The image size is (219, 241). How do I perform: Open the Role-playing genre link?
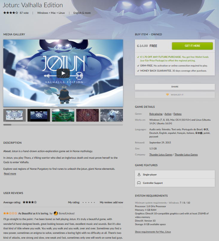(156, 114)
